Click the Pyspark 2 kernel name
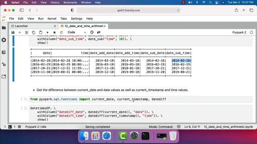 239,32
